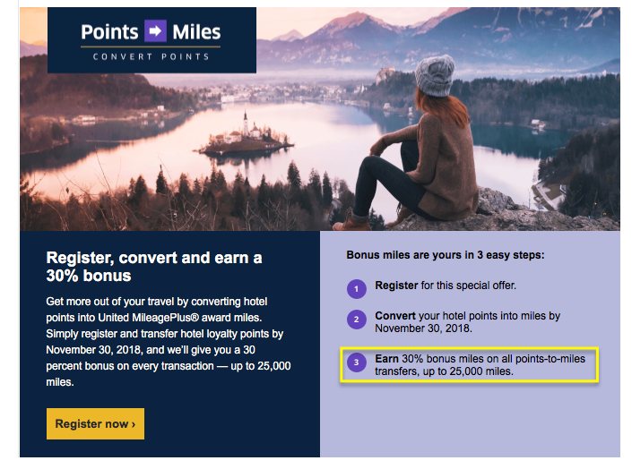This screenshot has width=632, height=469.
Task: Click the Convert Points subtitle text
Action: tap(152, 56)
